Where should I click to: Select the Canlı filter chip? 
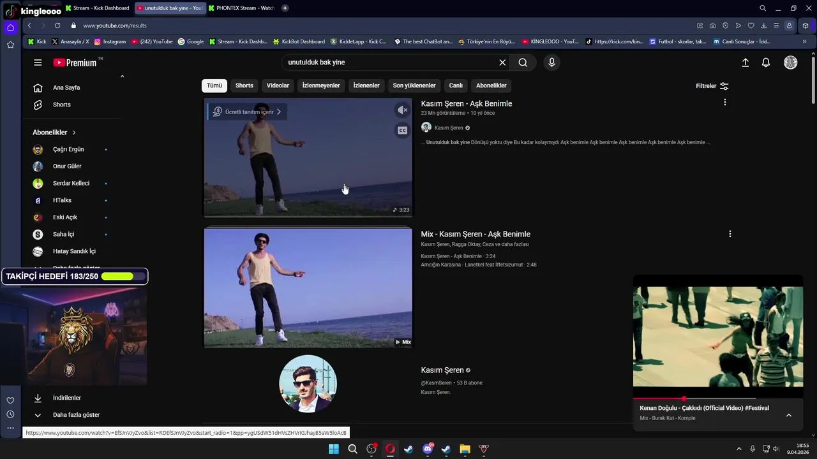(456, 85)
